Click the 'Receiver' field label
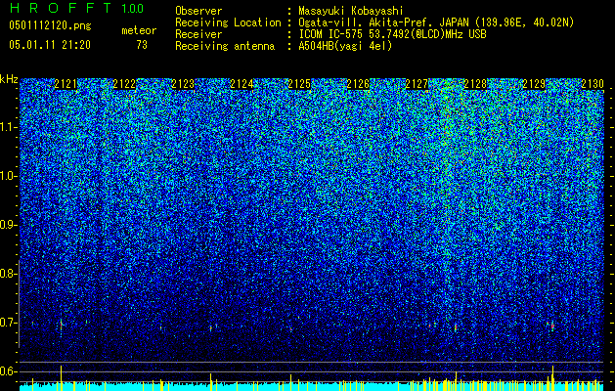The width and height of the screenshot is (615, 391). [198, 34]
